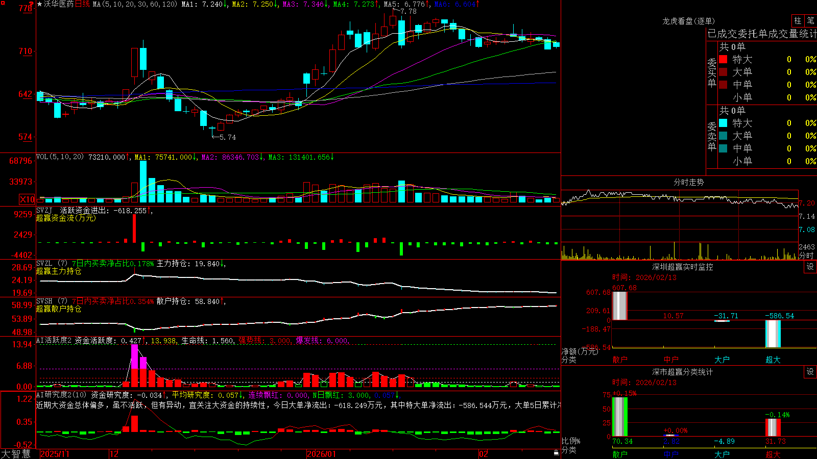The width and height of the screenshot is (817, 459).
Task: Click the red 特大 buy-order color swatch
Action: 723,59
